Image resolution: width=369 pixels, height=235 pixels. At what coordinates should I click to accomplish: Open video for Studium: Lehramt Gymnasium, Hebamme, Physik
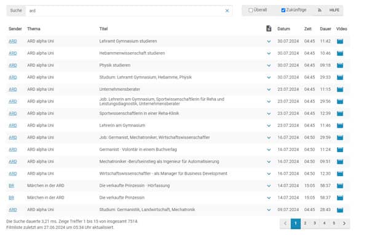click(340, 77)
